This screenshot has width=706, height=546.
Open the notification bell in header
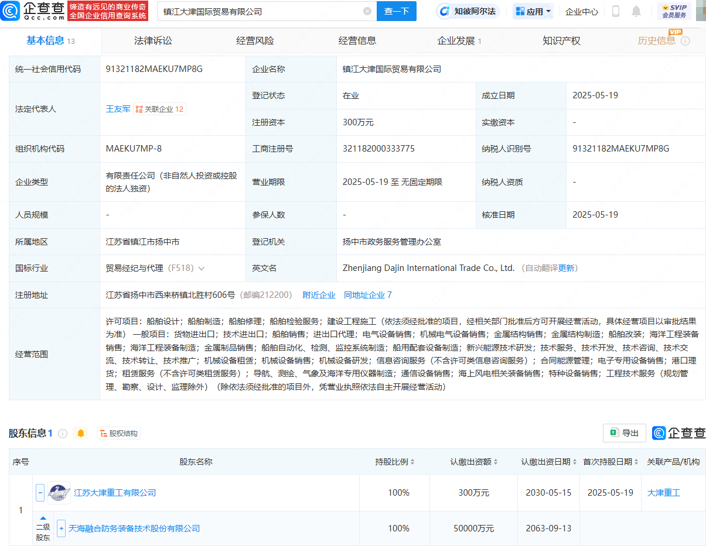636,11
